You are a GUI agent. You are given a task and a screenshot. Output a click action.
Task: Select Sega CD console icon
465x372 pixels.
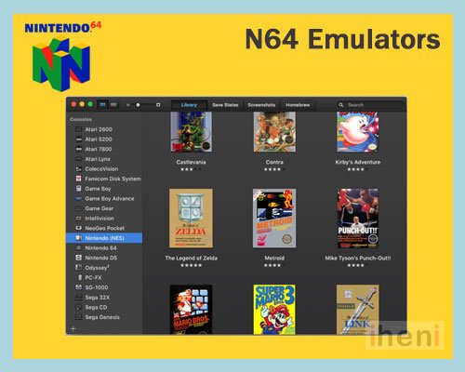pos(79,307)
